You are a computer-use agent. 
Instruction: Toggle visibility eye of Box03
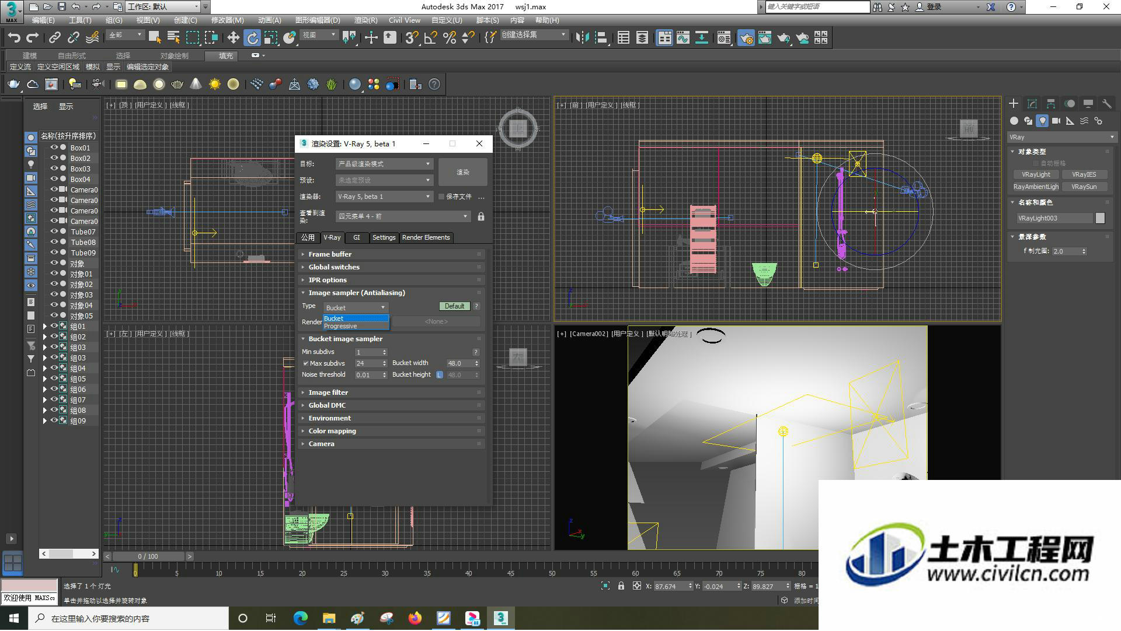[x=54, y=169]
